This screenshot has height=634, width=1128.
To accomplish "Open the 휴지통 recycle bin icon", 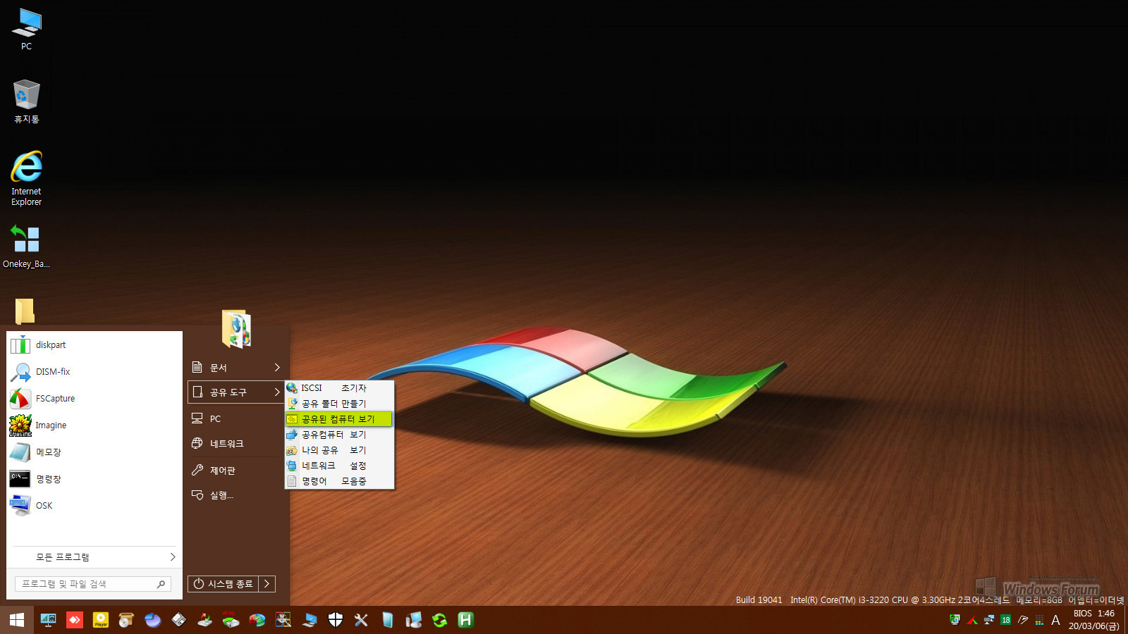I will click(x=27, y=102).
